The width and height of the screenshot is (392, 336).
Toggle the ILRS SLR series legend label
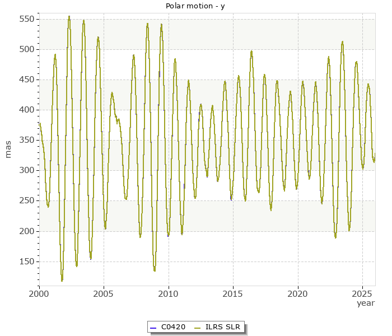tap(222, 327)
